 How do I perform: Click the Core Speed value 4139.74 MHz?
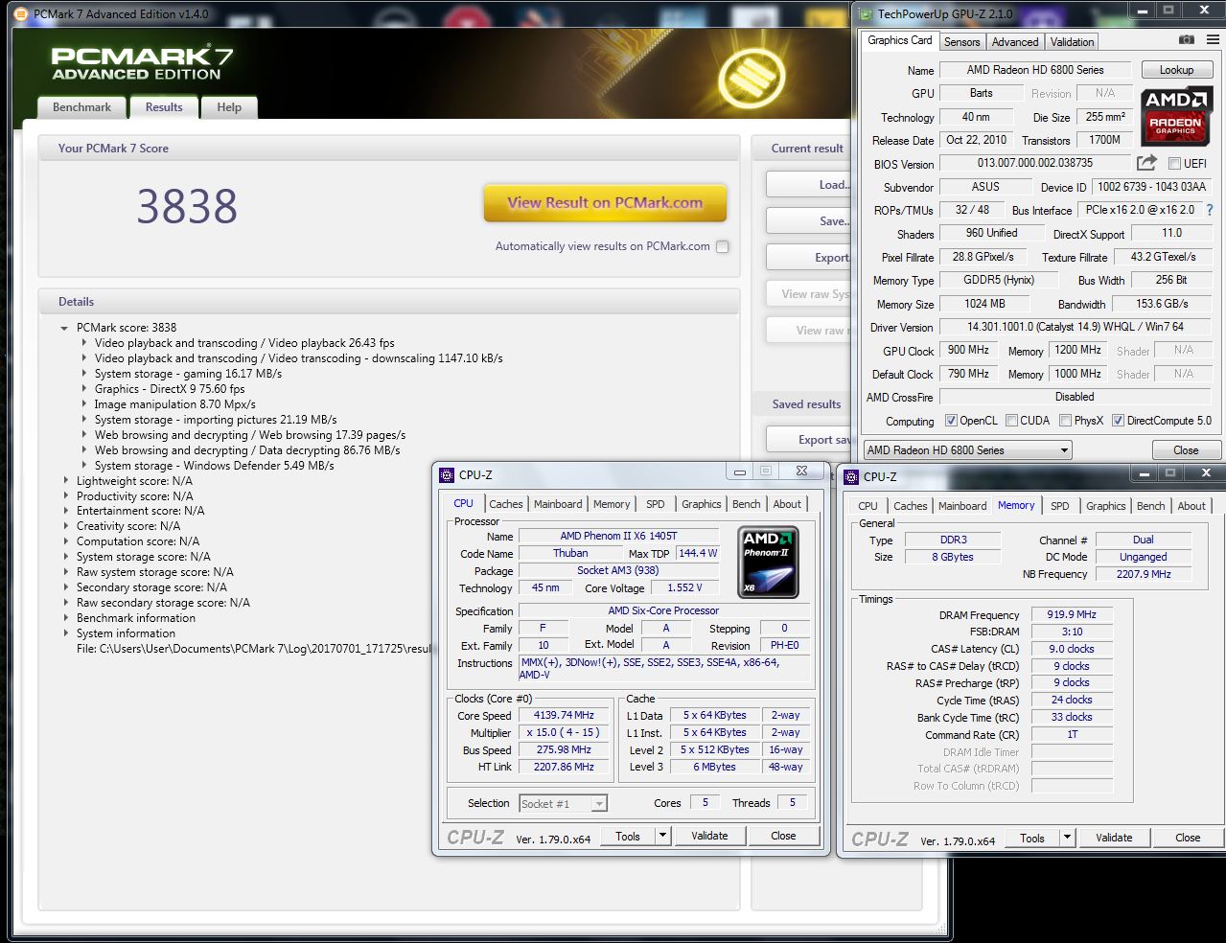pos(564,716)
